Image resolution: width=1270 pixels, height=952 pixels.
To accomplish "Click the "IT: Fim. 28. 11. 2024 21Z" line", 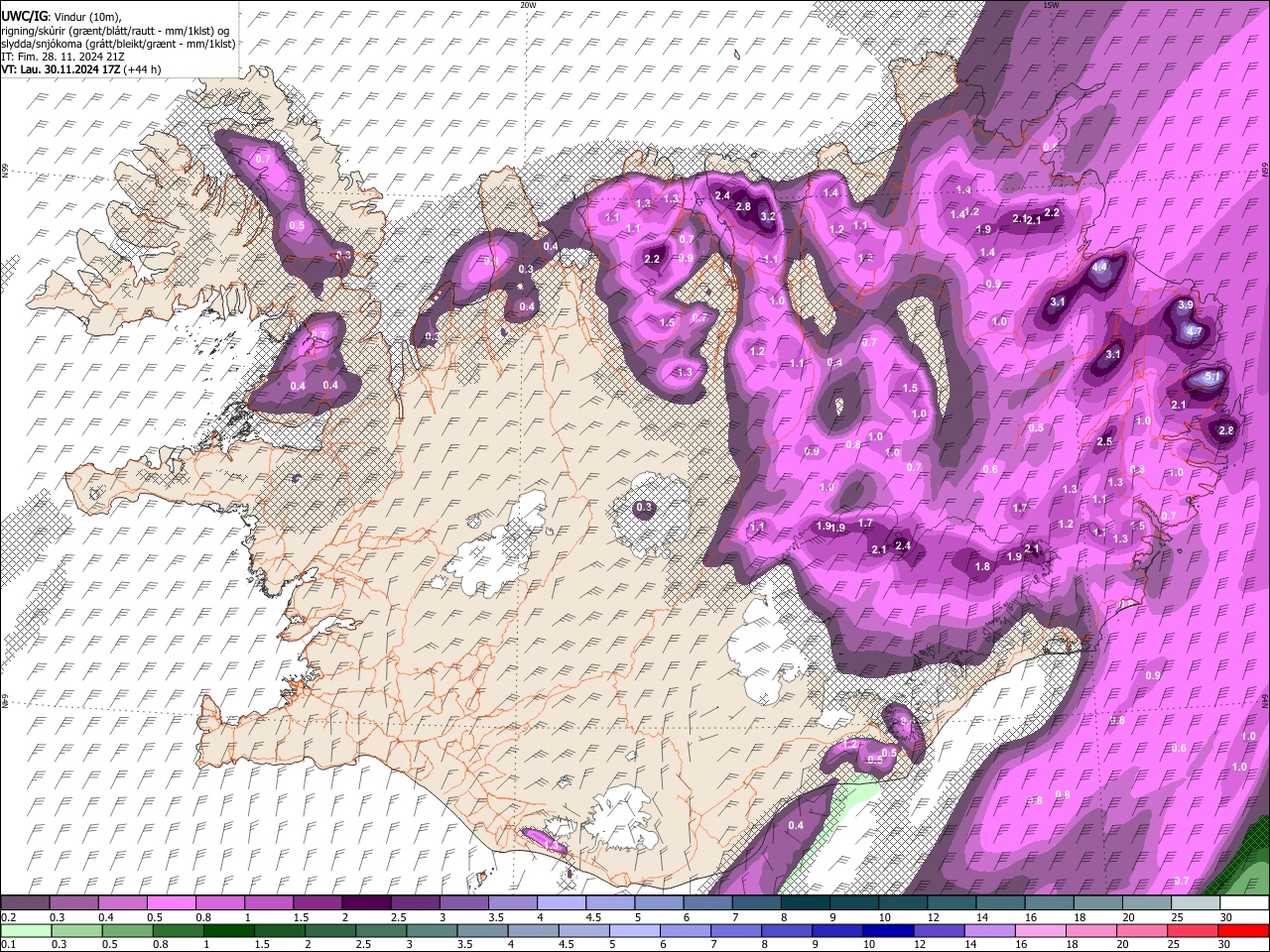I will (63, 57).
